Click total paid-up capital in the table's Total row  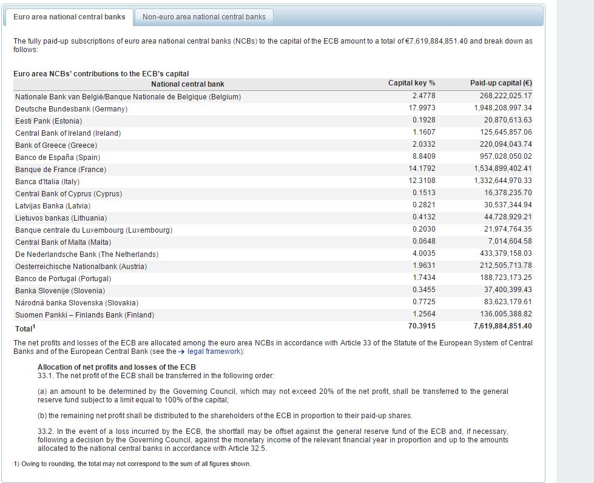click(503, 325)
